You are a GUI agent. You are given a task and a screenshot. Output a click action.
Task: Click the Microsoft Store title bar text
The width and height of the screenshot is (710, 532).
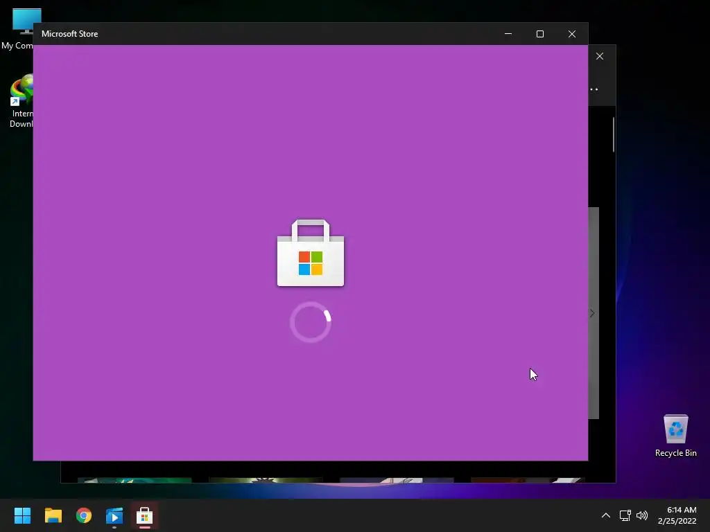[x=70, y=34]
